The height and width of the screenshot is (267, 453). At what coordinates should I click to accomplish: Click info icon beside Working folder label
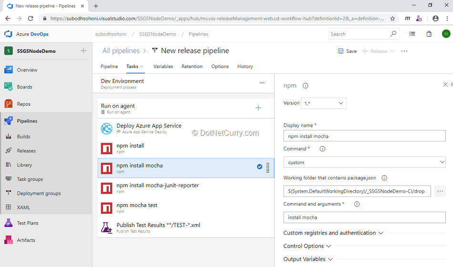point(384,178)
